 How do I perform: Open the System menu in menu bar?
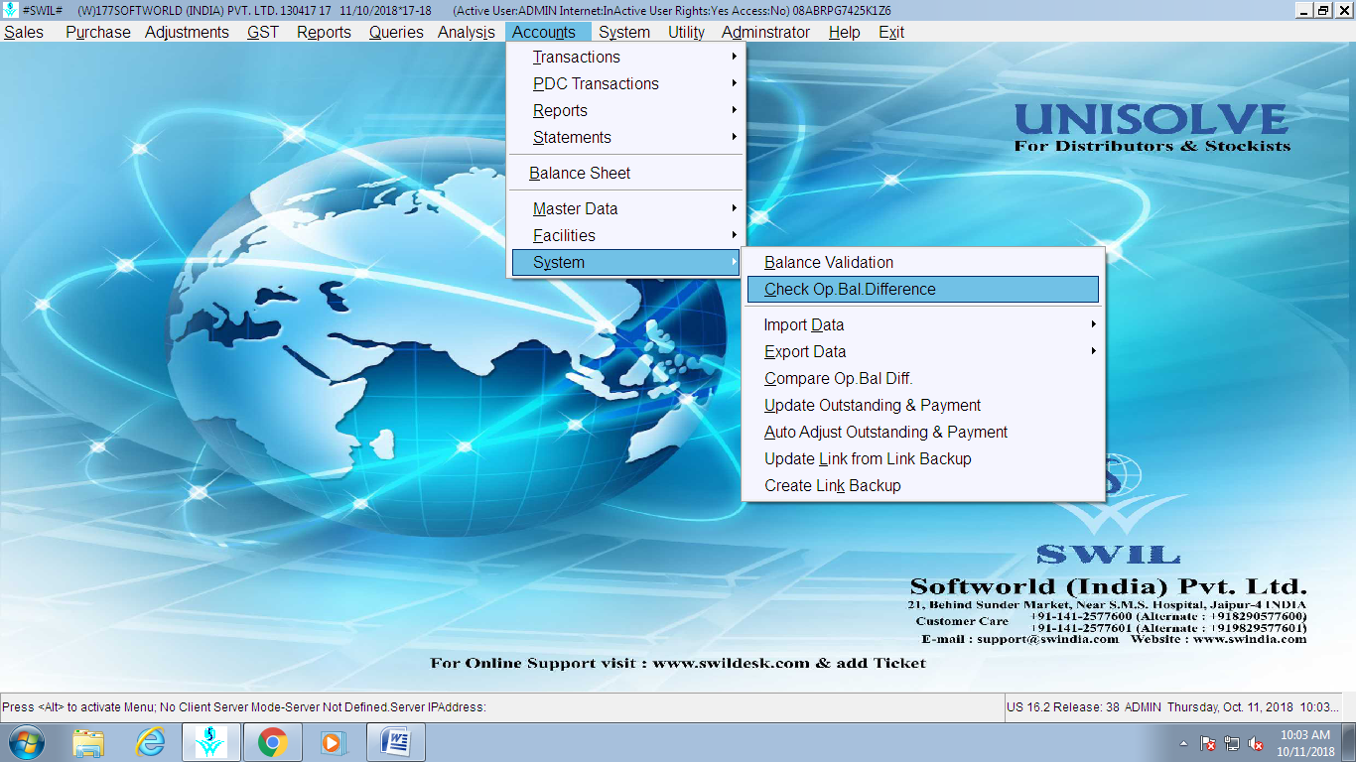pyautogui.click(x=624, y=32)
